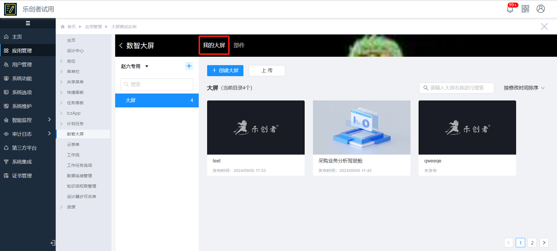Switch to the 部件 tab
557x251 pixels.
pyautogui.click(x=239, y=45)
